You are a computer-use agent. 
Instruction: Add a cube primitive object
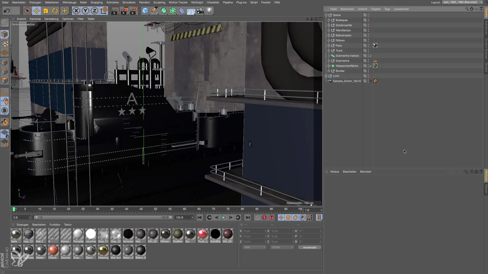click(x=145, y=11)
